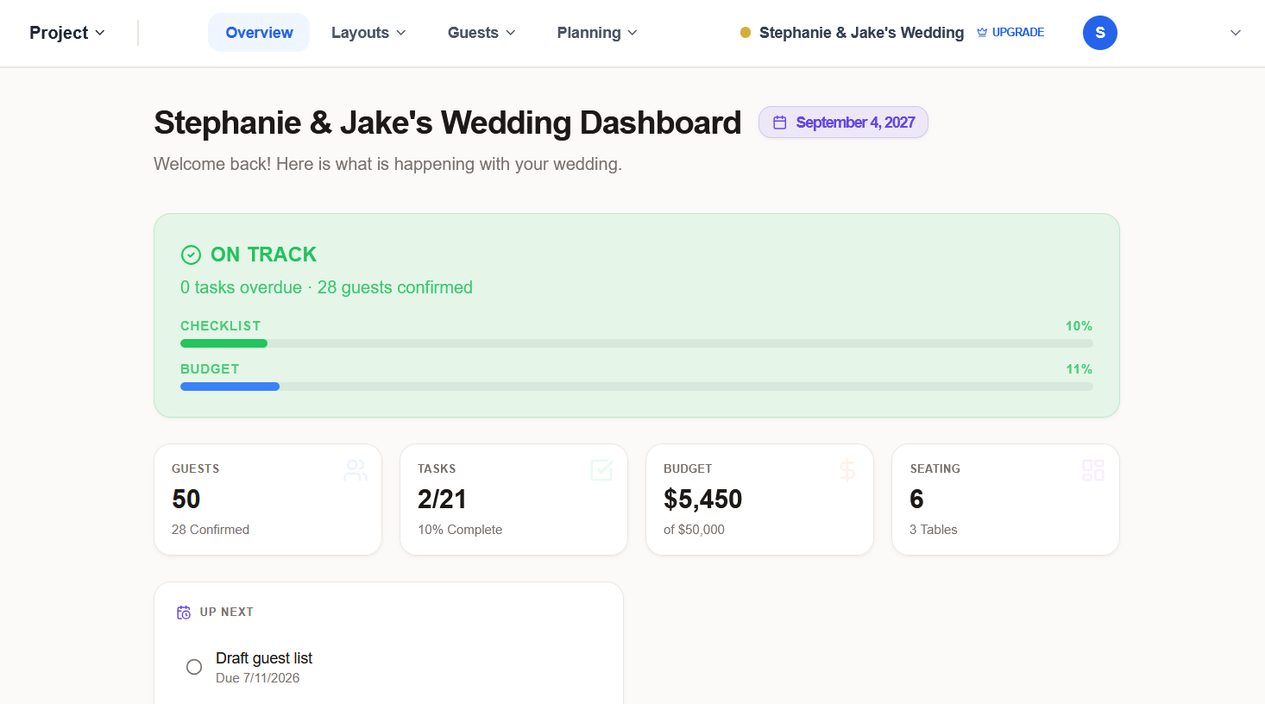Click the Due 7/11/2026 task row
Screen dimensions: 1265x704
click(257, 678)
